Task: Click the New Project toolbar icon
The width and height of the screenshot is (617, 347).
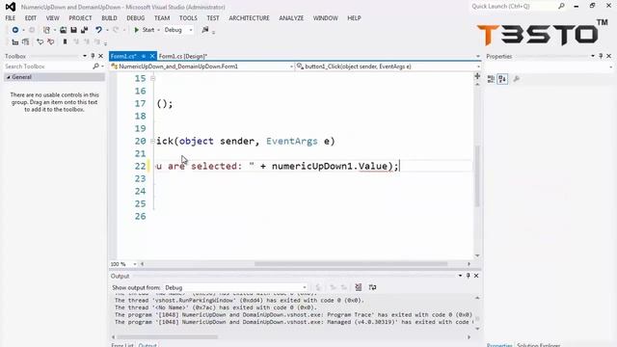Action: click(46, 30)
